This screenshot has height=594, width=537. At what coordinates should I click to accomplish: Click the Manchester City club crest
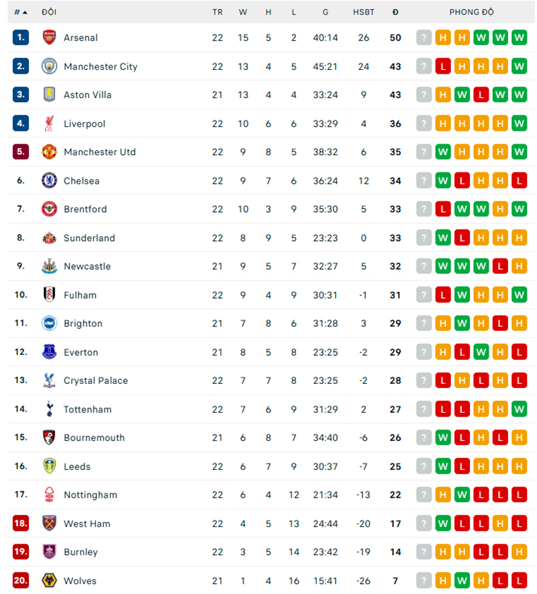[x=49, y=66]
